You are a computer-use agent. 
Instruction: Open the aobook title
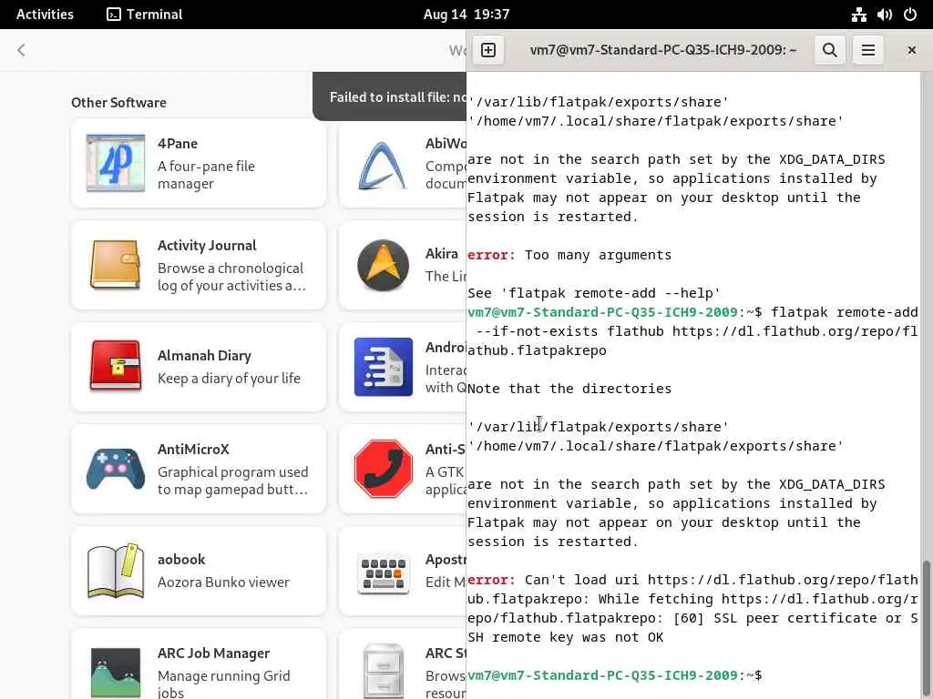[181, 560]
